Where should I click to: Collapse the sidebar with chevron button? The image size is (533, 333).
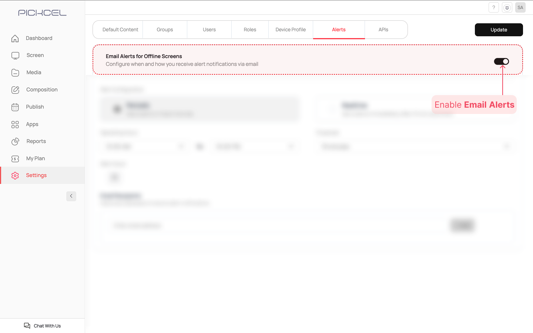71,196
